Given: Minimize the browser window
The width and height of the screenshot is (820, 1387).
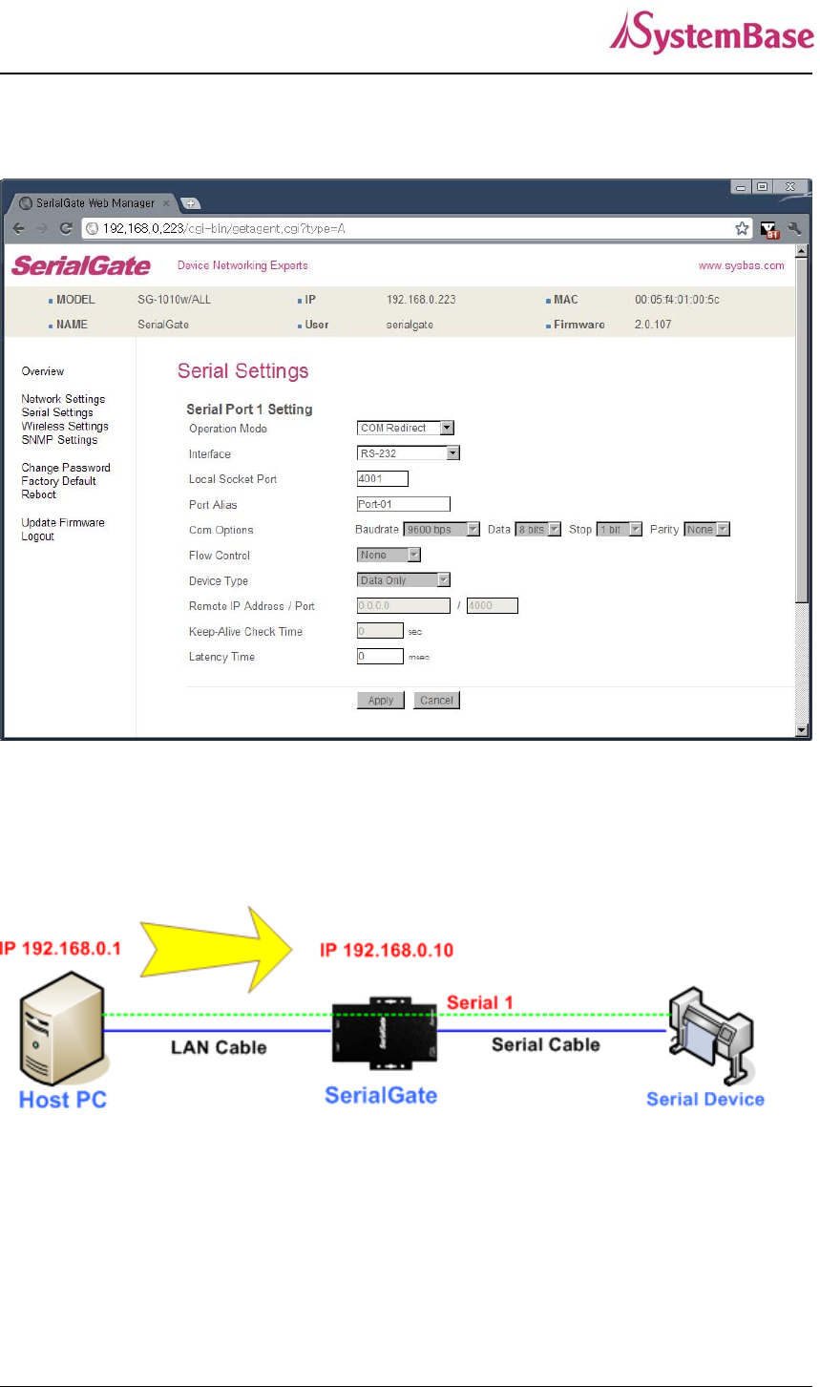Looking at the screenshot, I should (x=742, y=187).
